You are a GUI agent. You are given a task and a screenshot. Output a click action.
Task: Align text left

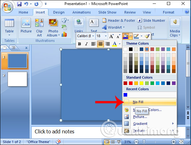(93, 44)
